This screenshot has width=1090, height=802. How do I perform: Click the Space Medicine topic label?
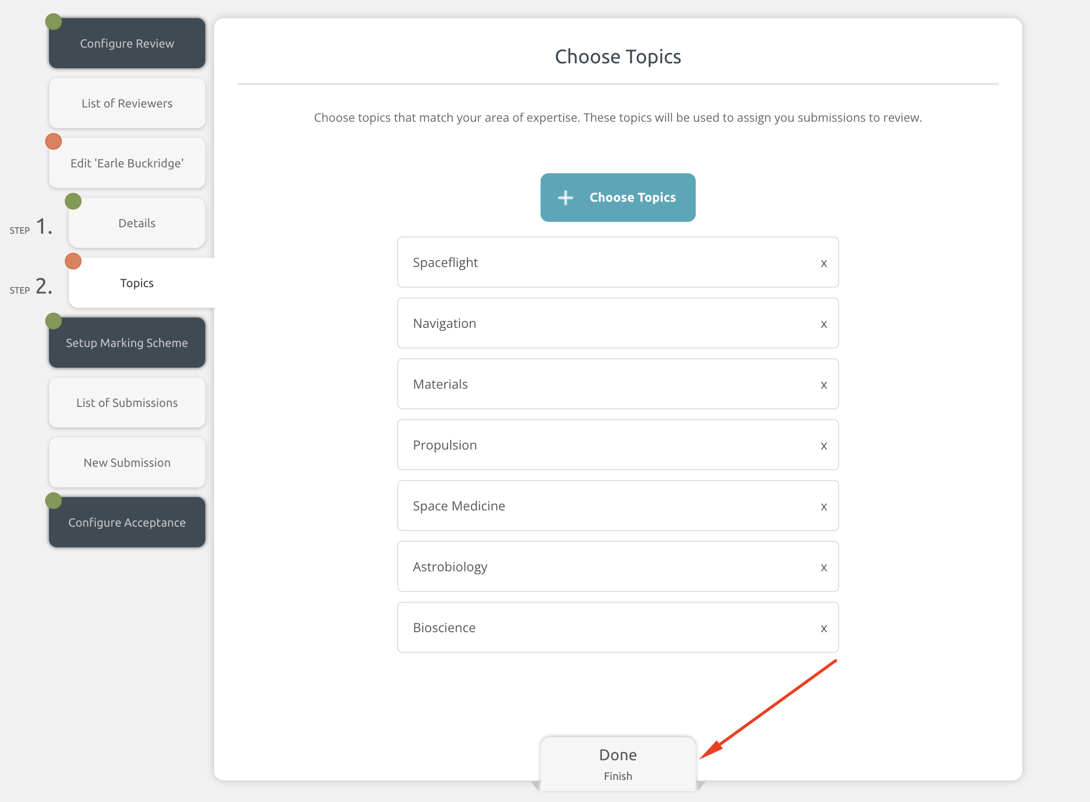click(459, 506)
